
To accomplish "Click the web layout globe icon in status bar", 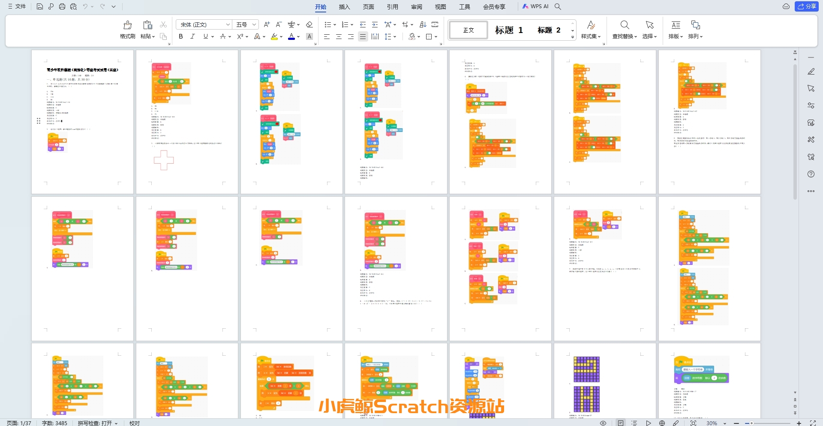I will click(x=662, y=423).
